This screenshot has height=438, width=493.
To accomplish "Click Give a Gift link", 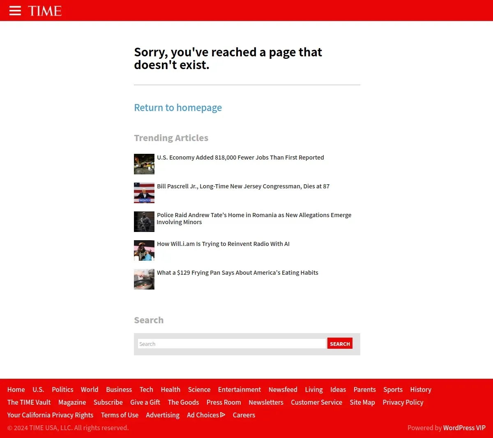I will click(x=145, y=402).
